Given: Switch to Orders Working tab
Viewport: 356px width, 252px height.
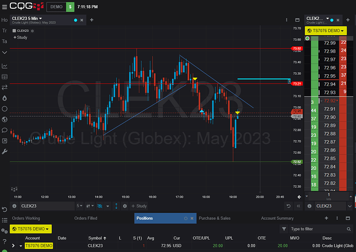Looking at the screenshot, I should click(26, 218).
